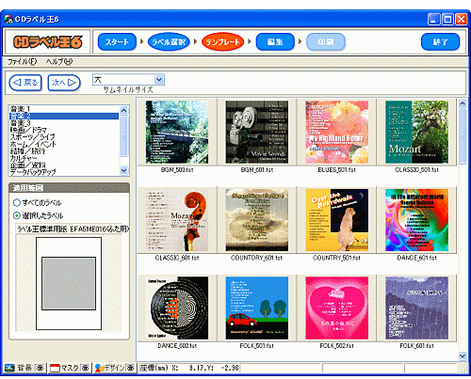Click the 座標(mm) coordinate readout
This screenshot has height=379, width=471.
click(189, 368)
